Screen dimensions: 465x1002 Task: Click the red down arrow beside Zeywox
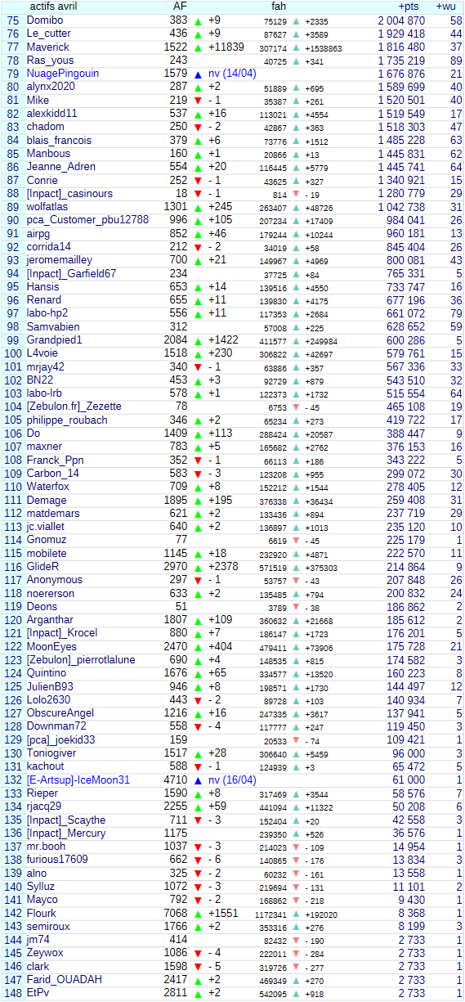(198, 954)
